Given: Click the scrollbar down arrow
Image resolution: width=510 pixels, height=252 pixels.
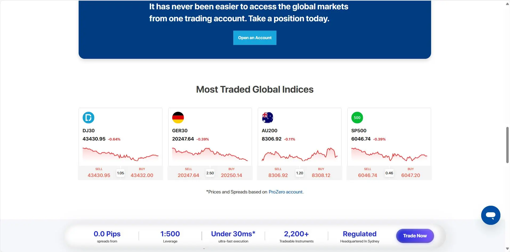Looking at the screenshot, I should [x=507, y=249].
